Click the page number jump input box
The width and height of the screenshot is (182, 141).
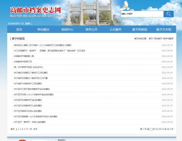tap(151, 129)
